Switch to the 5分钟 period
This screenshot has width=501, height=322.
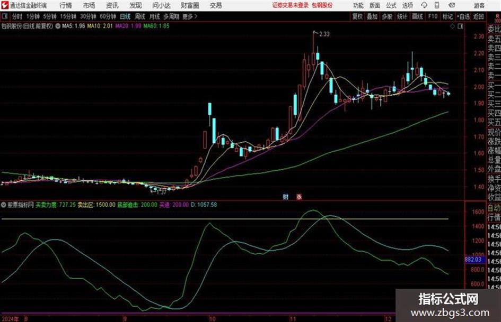[49, 16]
